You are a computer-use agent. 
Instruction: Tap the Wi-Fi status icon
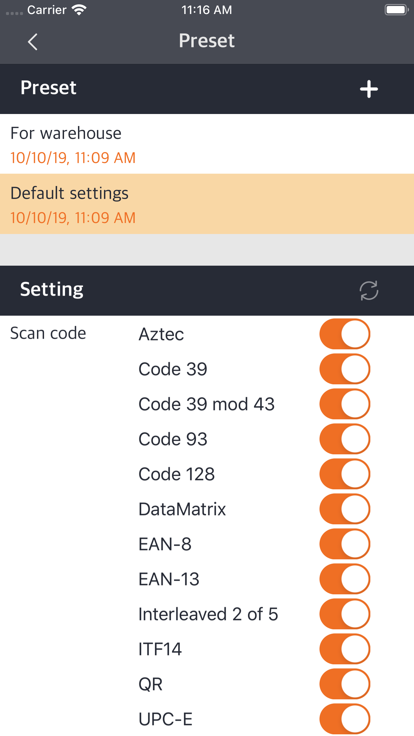pyautogui.click(x=79, y=10)
